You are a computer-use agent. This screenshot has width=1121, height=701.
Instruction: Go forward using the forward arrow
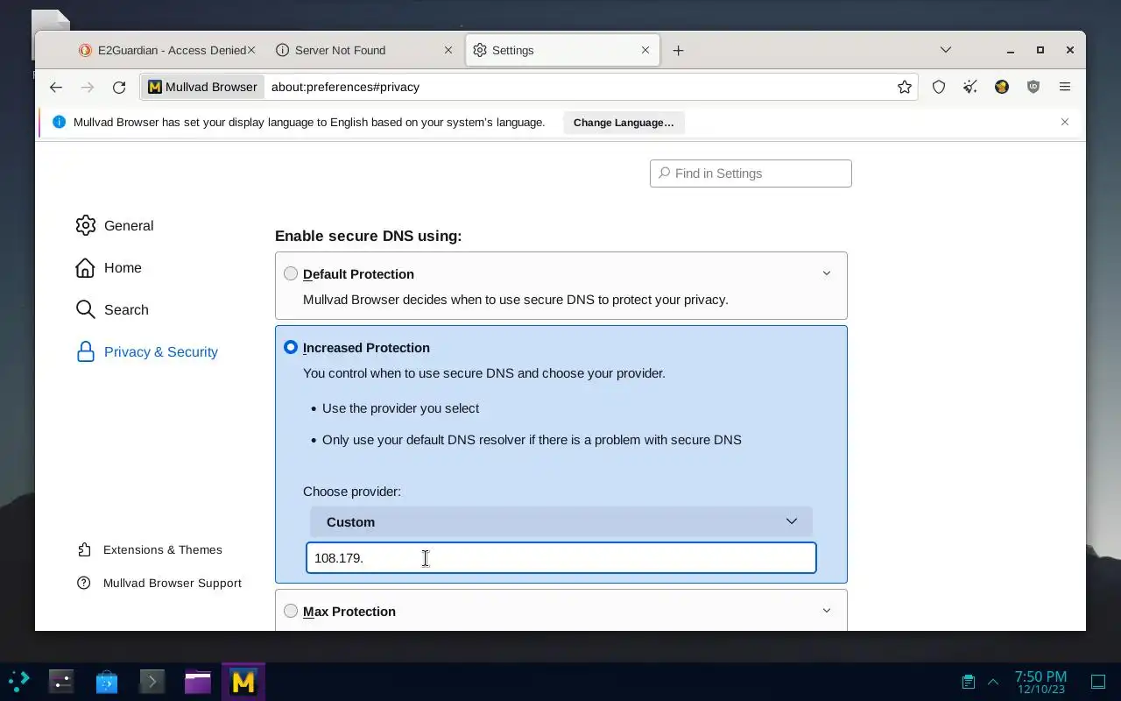click(88, 87)
